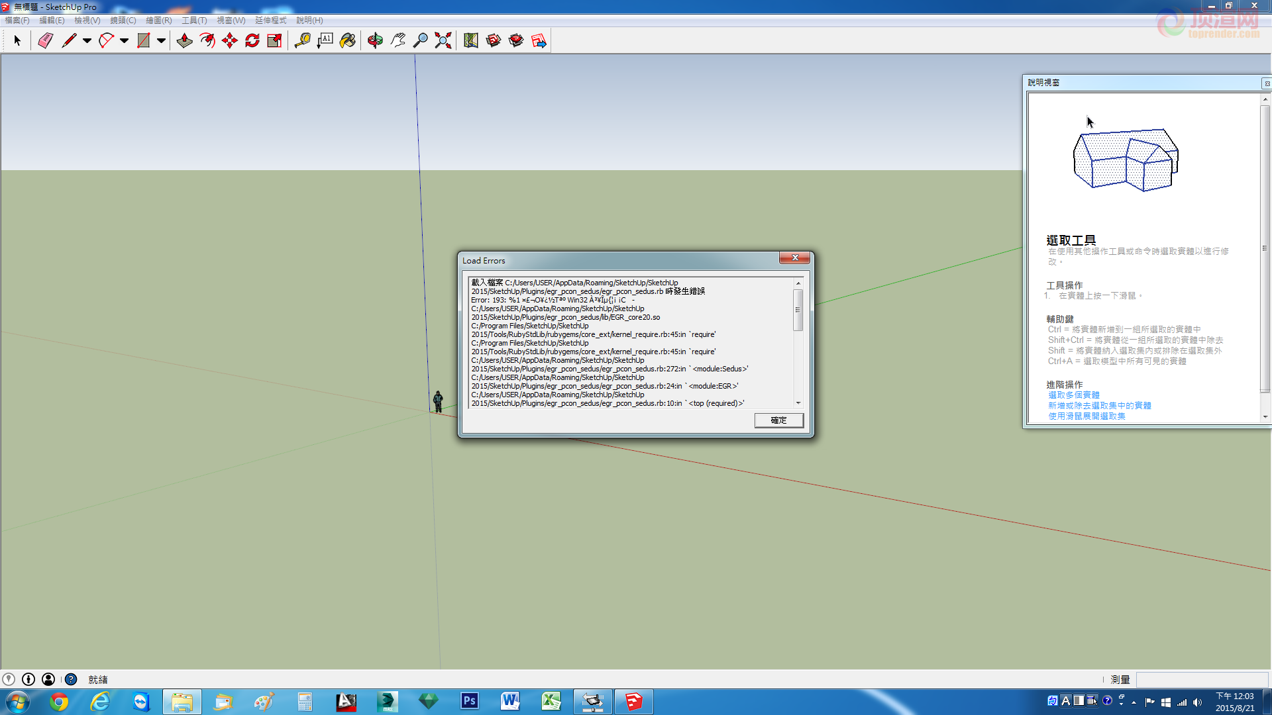Select the Line pencil tool

coord(69,41)
